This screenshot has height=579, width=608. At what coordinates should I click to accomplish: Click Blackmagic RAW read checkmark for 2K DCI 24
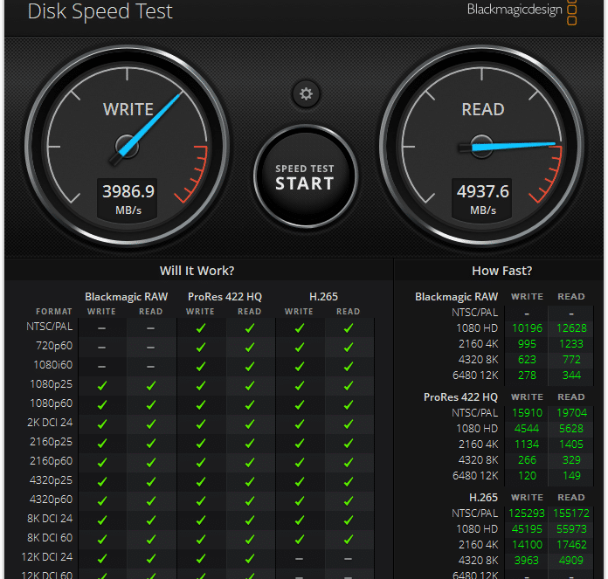point(151,424)
